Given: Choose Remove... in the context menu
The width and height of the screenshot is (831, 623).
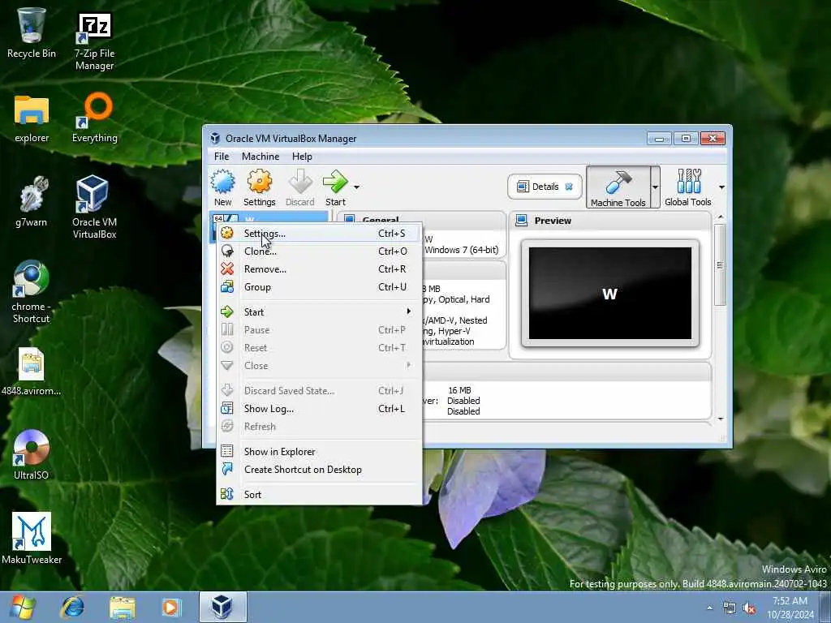Looking at the screenshot, I should coord(320,269).
